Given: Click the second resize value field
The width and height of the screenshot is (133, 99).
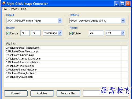Looking at the screenshot, I should coord(36,33).
